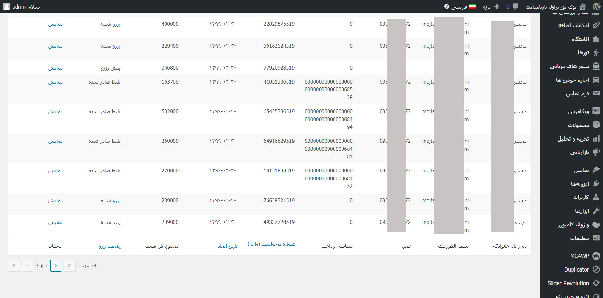The height and width of the screenshot is (298, 603).
Task: Click the bar chart icon beside تجزیه و تحلیل
Action: 596,138
